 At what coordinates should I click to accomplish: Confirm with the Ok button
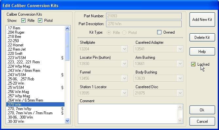pyautogui.click(x=202, y=110)
